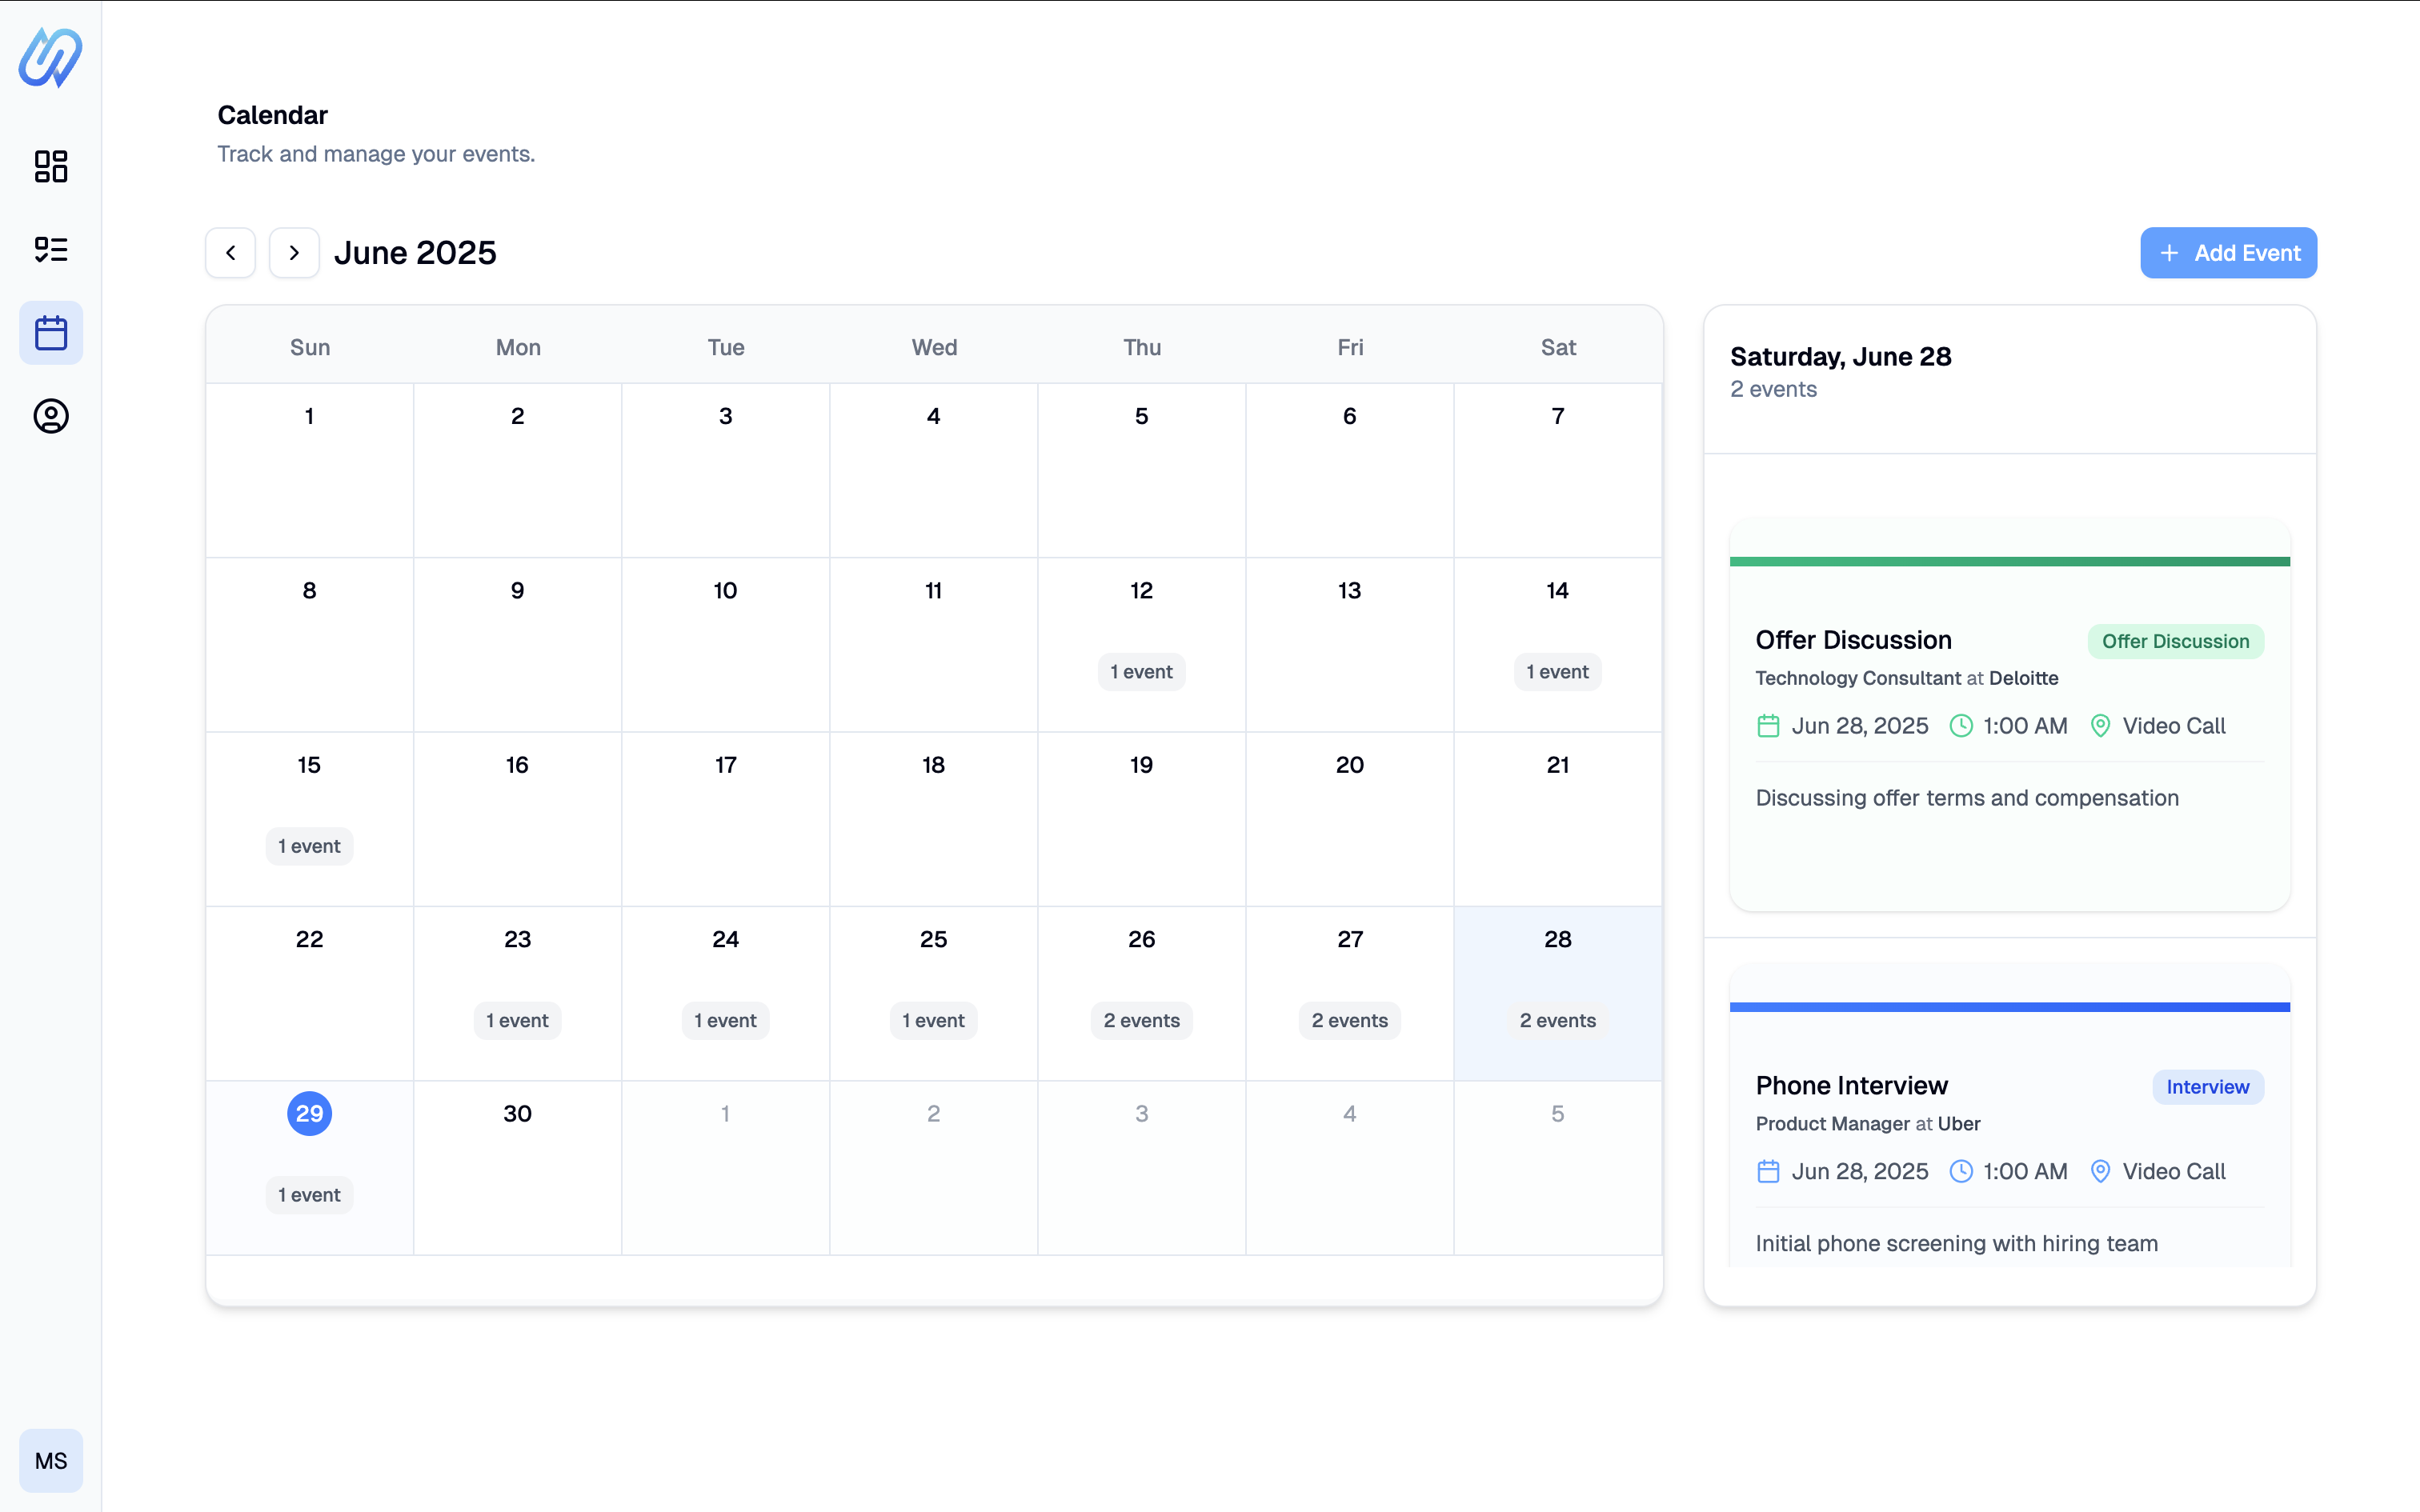
Task: Open the task list icon in sidebar
Action: pyautogui.click(x=51, y=249)
